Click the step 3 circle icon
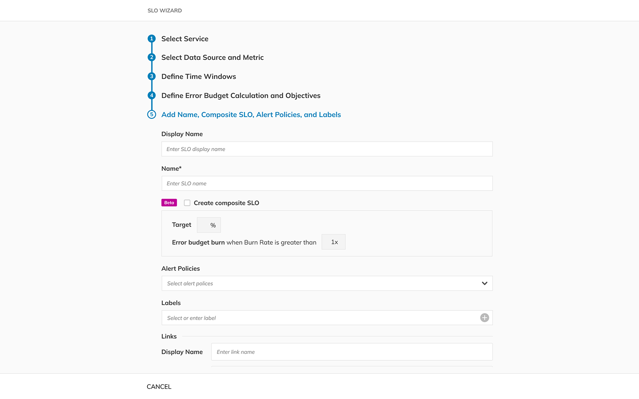Screen dimensions: 639x399 tap(152, 76)
